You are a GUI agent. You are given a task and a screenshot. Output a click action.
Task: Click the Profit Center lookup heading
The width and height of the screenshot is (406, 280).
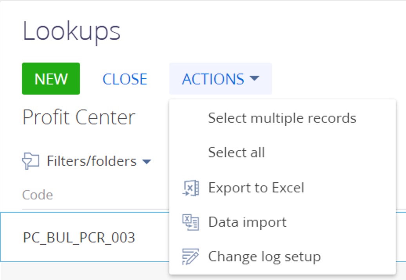(79, 118)
